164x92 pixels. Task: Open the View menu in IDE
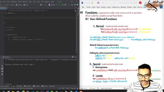8,2
